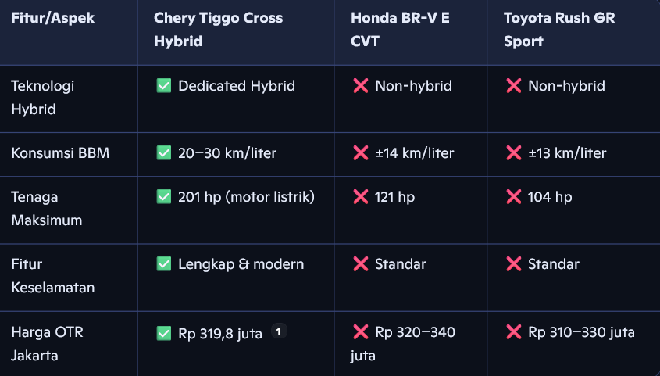Click red cross next to ±13 km/liter
This screenshot has width=660, height=376.
click(x=513, y=153)
